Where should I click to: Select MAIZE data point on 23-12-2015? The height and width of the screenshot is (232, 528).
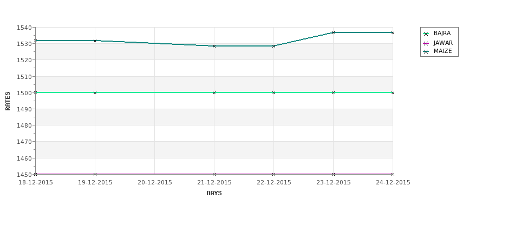point(334,32)
